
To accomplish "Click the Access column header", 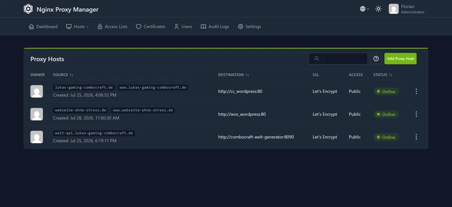I will point(356,75).
